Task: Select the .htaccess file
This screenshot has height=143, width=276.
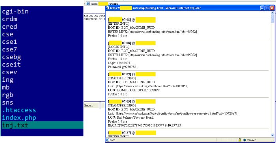Action: (x=19, y=110)
